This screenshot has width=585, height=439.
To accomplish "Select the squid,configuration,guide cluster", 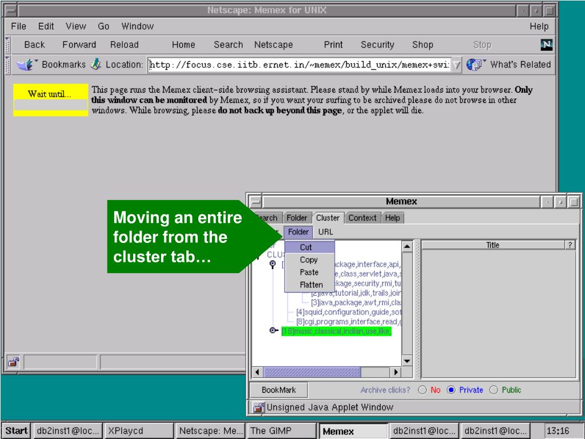I will point(348,312).
